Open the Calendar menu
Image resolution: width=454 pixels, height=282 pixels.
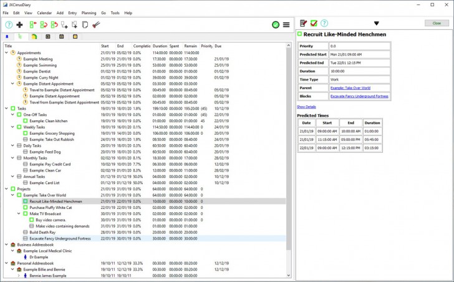pos(44,12)
